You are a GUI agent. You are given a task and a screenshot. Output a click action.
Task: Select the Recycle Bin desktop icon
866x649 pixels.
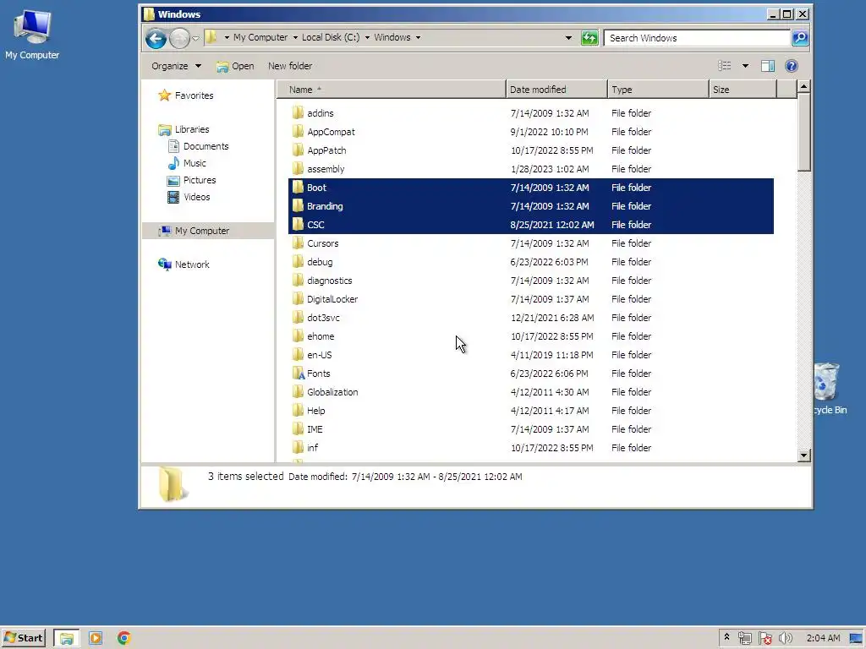830,388
